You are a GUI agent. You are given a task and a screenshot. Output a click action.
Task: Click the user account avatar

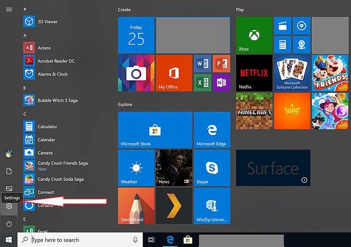tap(9, 154)
